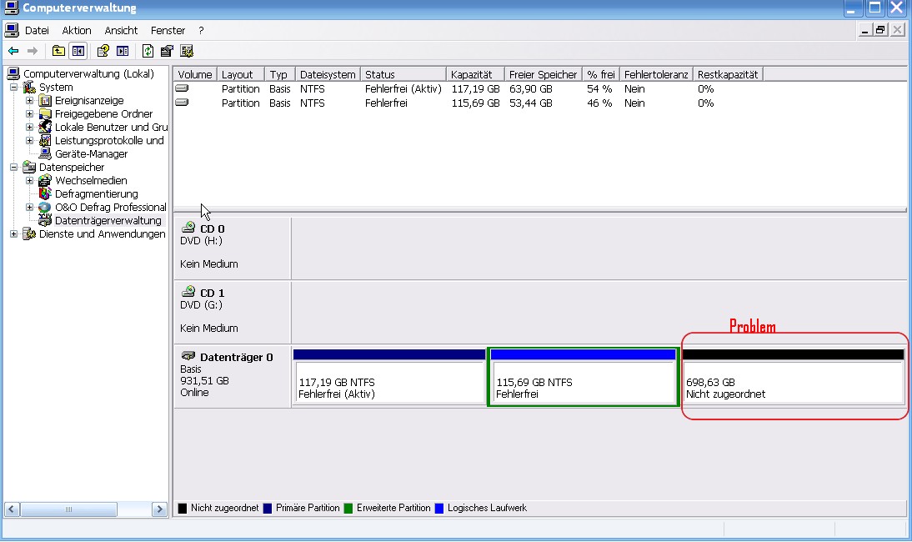Toggle the action pane toolbar icon

(123, 51)
